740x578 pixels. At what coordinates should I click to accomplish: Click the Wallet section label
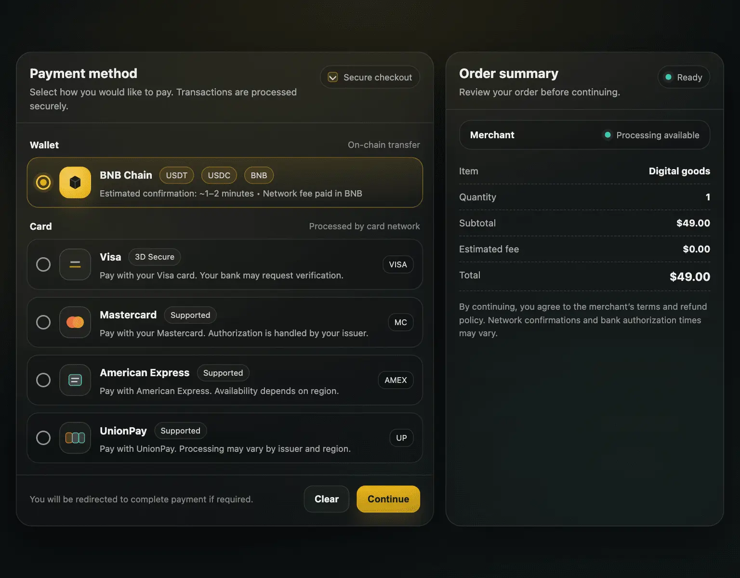click(44, 145)
